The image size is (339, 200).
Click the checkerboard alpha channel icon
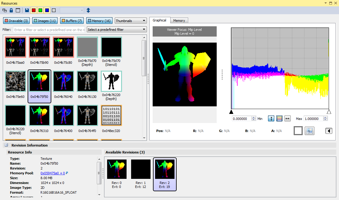(54, 10)
